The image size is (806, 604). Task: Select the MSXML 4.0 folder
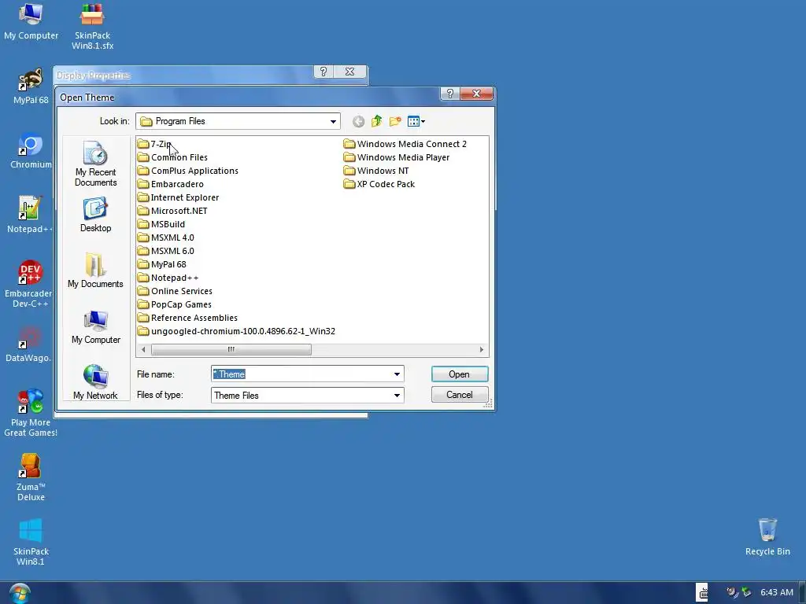(166, 238)
